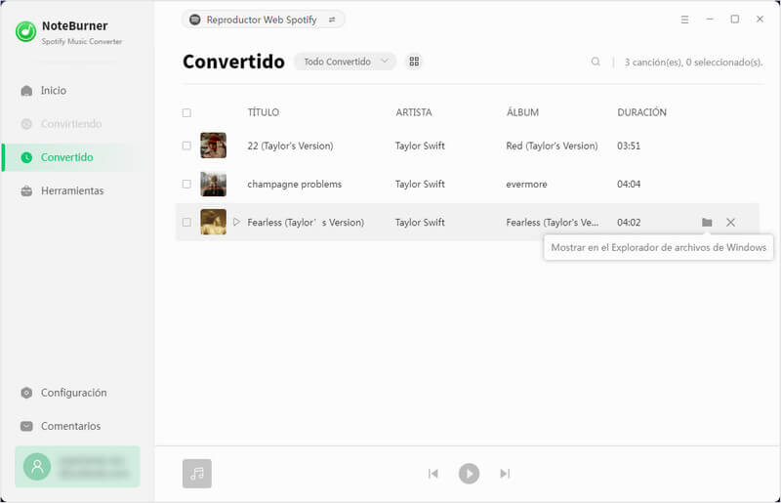The image size is (781, 503).
Task: Click the Configuración gear icon
Action: click(27, 393)
